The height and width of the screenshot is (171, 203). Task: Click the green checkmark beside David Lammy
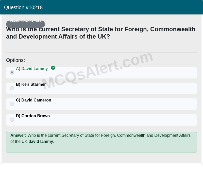point(53,68)
